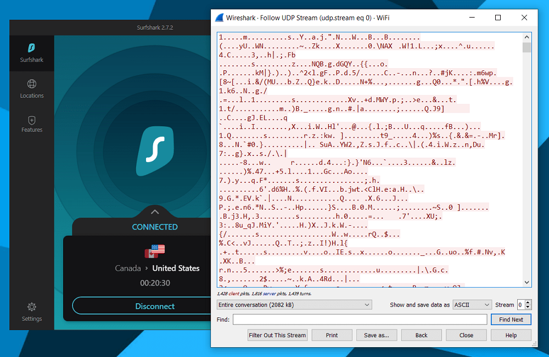Click the stream scrollbar down arrow
This screenshot has height=357, width=549.
526,282
